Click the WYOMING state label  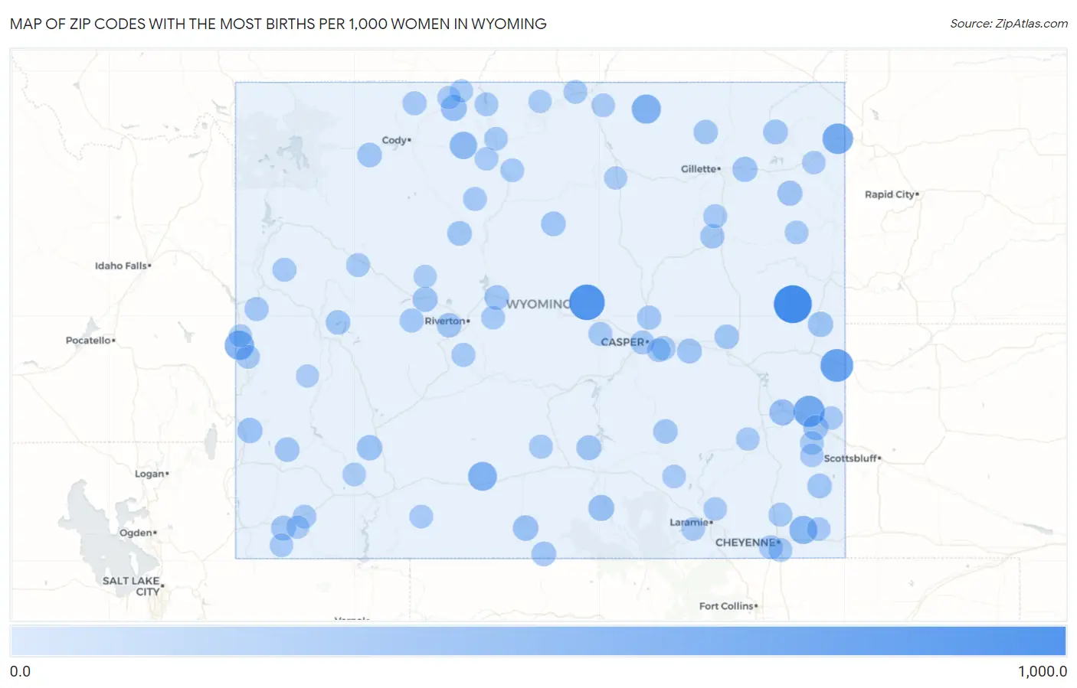click(538, 304)
